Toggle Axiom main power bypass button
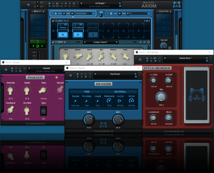Viewport: 214px width, 173px height. click(28, 5)
